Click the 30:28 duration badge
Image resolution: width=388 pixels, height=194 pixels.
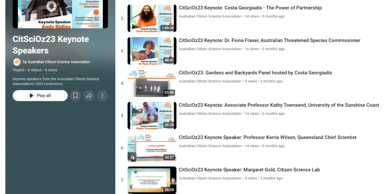click(169, 190)
